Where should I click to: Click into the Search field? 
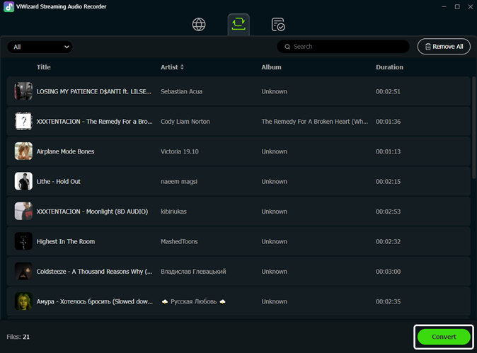[x=347, y=47]
